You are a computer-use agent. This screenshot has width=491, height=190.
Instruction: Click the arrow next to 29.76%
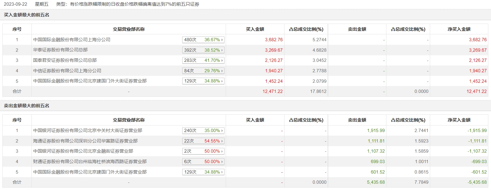pyautogui.click(x=222, y=71)
